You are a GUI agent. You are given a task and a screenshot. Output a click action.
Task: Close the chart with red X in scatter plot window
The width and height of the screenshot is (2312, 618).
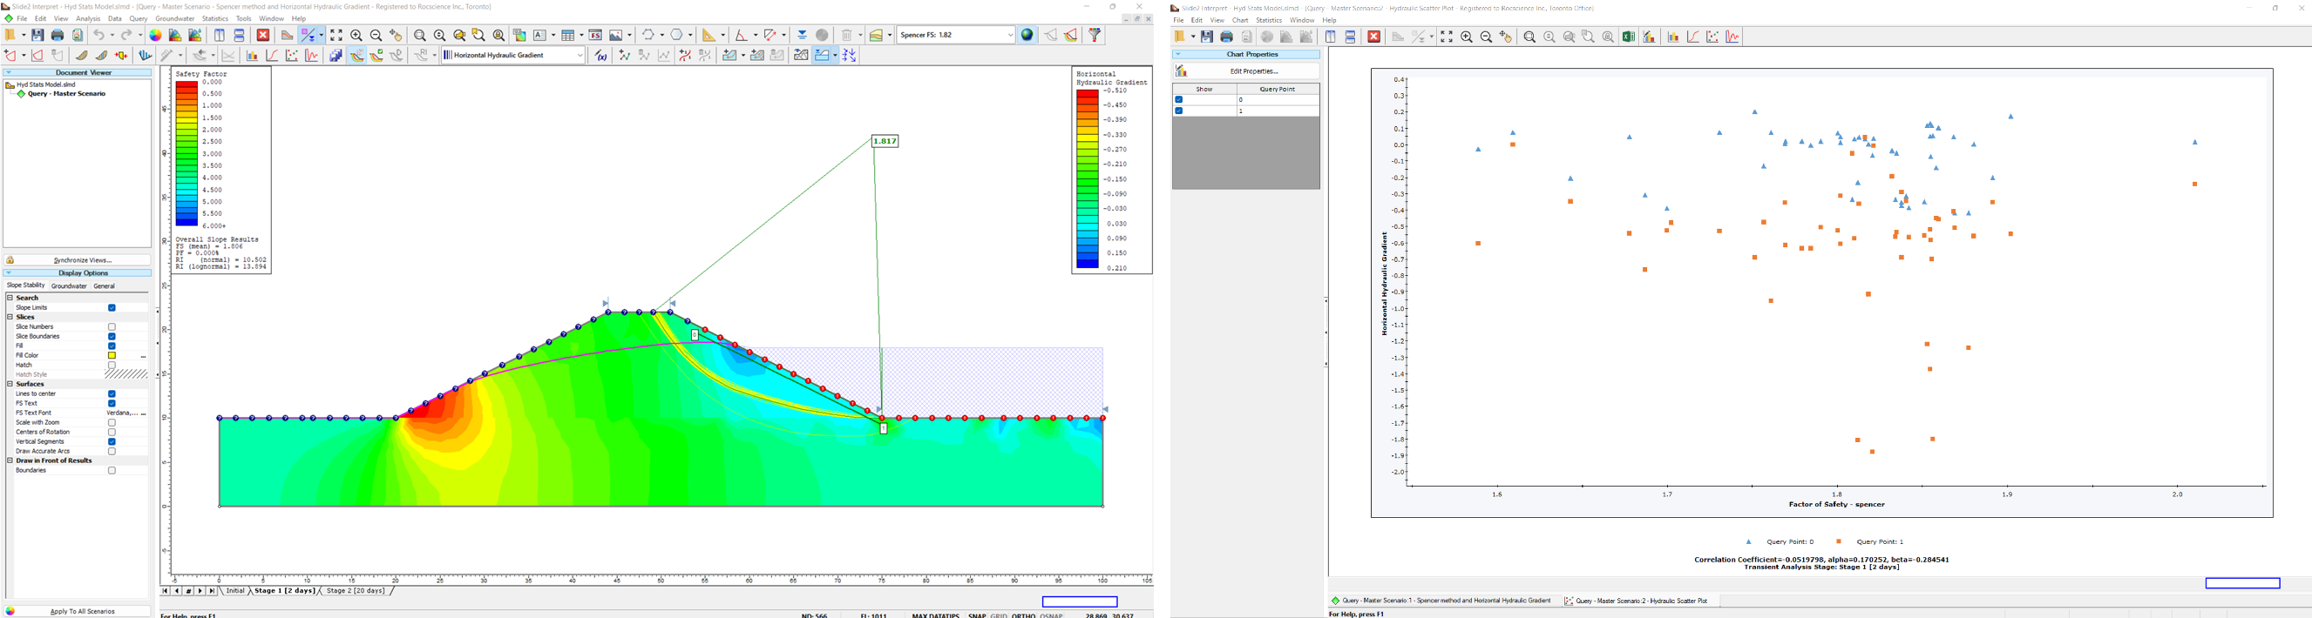click(x=1374, y=37)
